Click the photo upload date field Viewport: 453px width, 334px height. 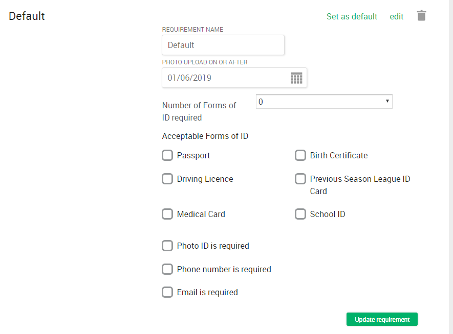point(234,78)
